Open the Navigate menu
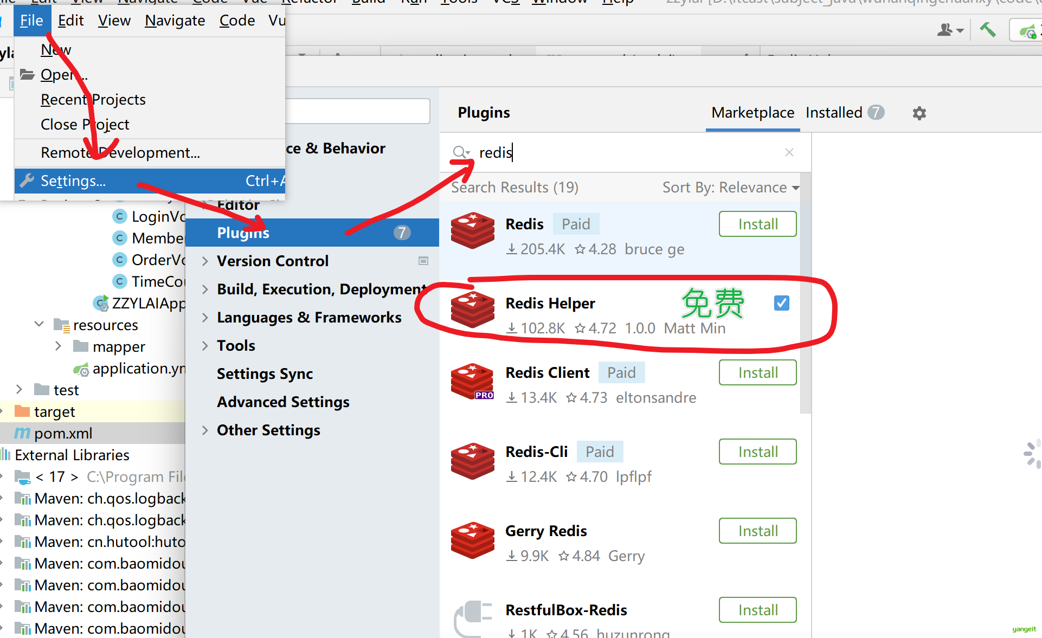Screen dimensions: 1042x638 (x=175, y=21)
